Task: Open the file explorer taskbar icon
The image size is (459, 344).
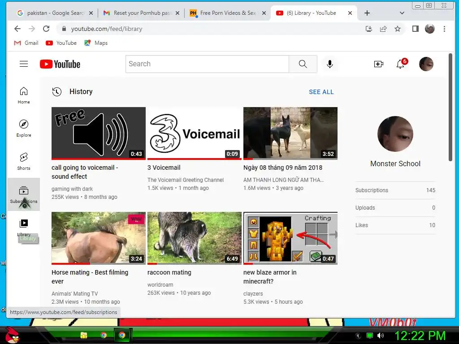Action: pos(84,335)
